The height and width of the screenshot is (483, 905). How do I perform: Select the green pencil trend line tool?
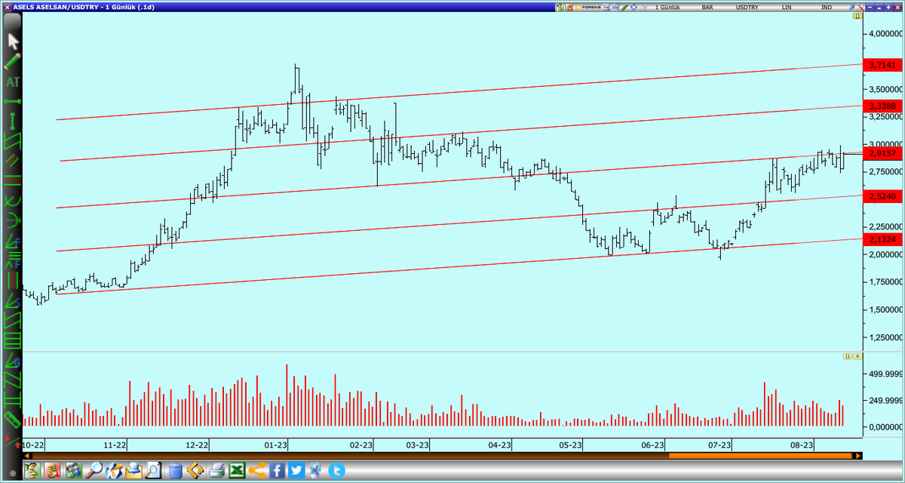(14, 62)
